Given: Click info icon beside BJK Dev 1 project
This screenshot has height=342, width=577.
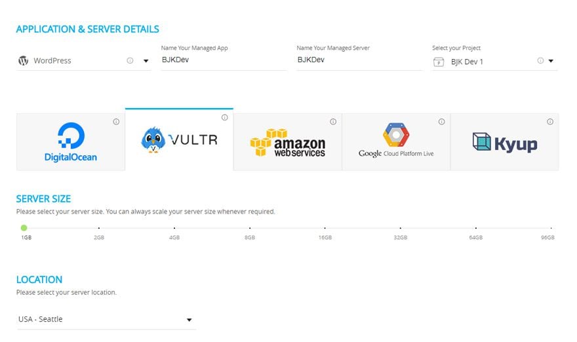Looking at the screenshot, I should pos(540,61).
